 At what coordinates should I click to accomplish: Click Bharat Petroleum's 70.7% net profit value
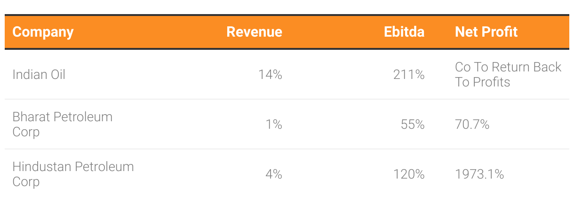[x=472, y=125]
